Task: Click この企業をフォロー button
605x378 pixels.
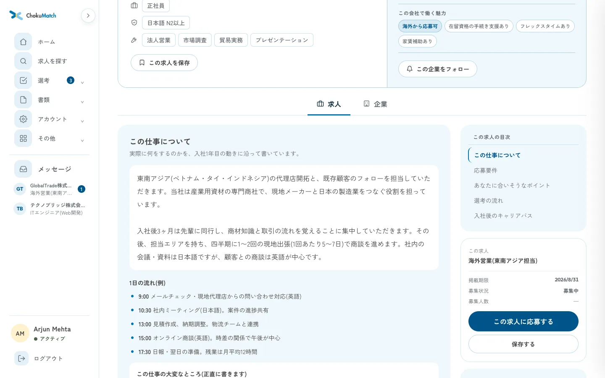Action: coord(438,69)
